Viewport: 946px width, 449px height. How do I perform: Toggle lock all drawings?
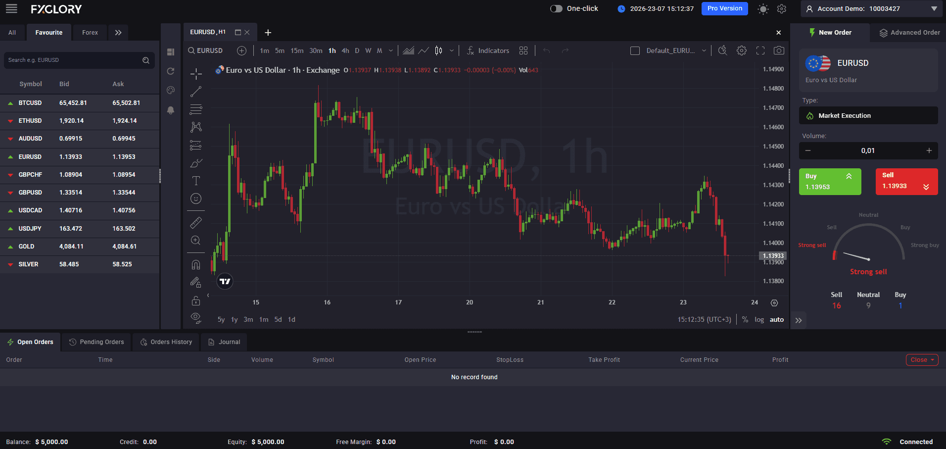pos(196,300)
